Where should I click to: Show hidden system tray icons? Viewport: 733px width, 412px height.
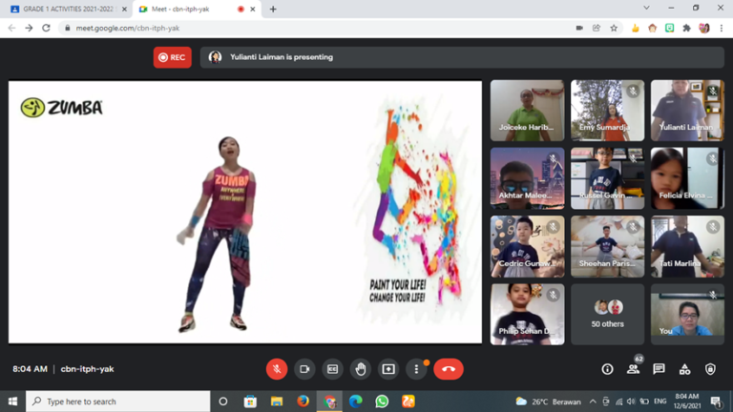[x=593, y=402]
